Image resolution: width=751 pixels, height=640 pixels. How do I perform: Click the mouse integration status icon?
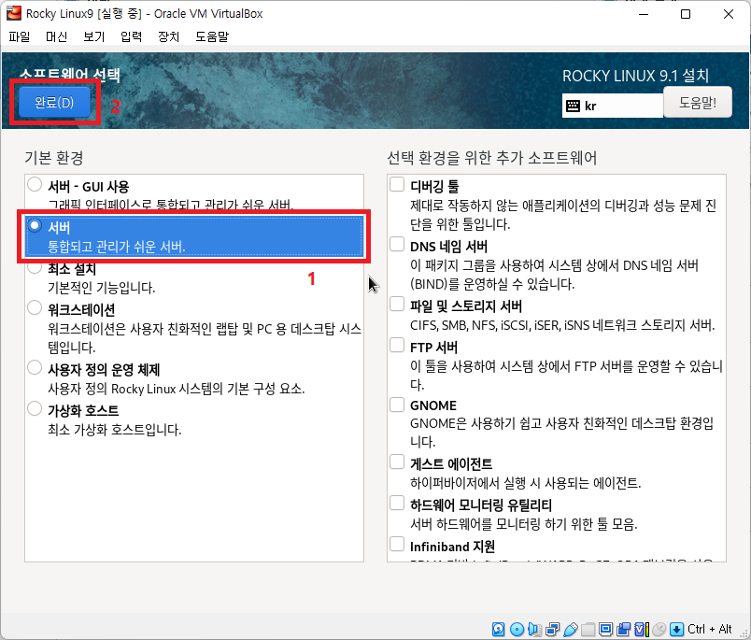coord(659,629)
